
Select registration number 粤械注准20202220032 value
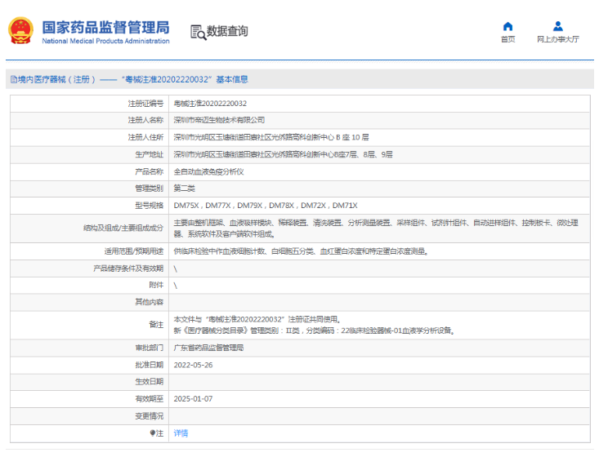point(210,104)
